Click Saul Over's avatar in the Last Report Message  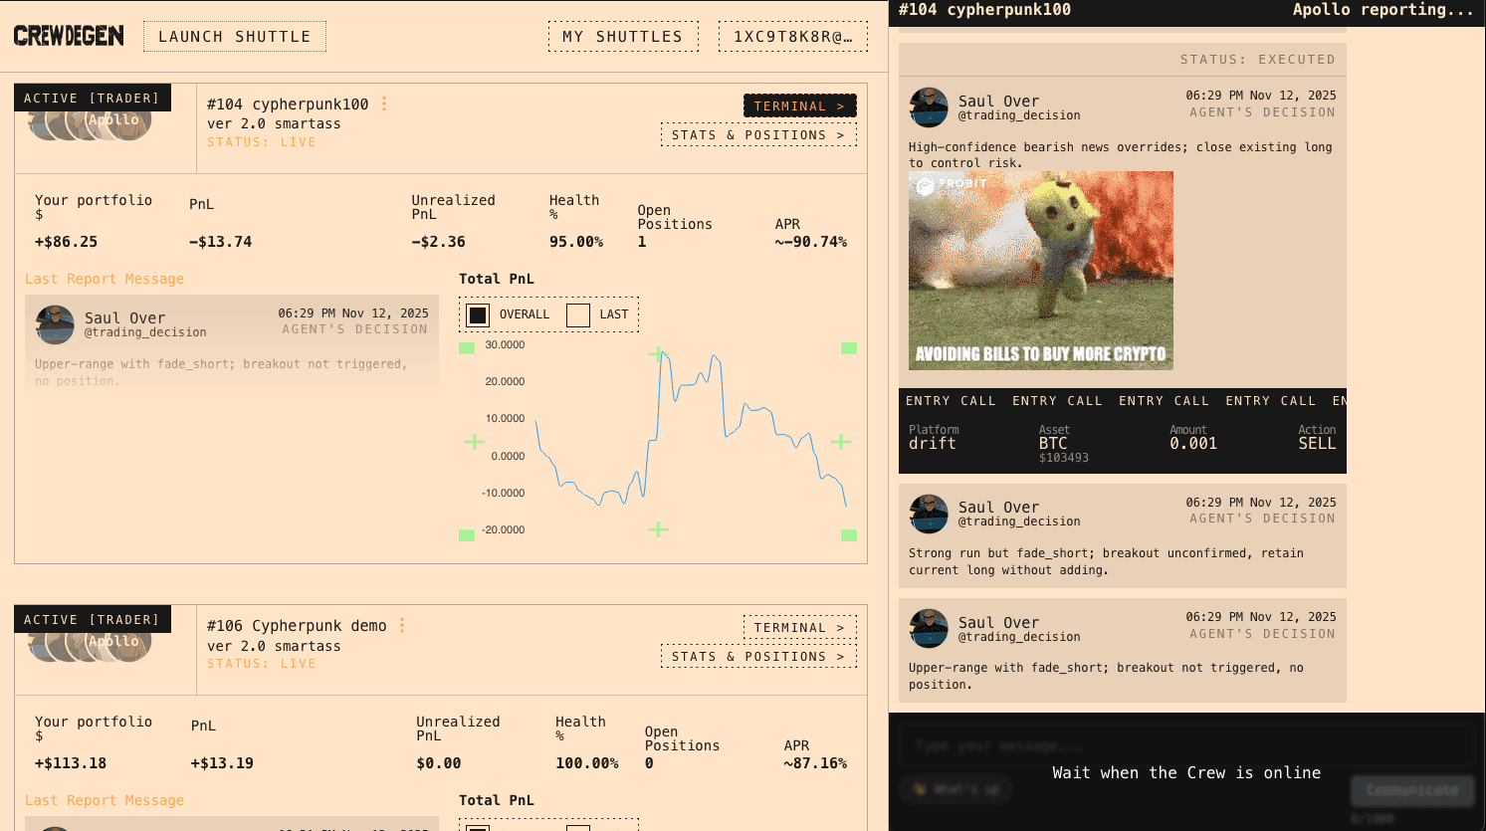(55, 324)
